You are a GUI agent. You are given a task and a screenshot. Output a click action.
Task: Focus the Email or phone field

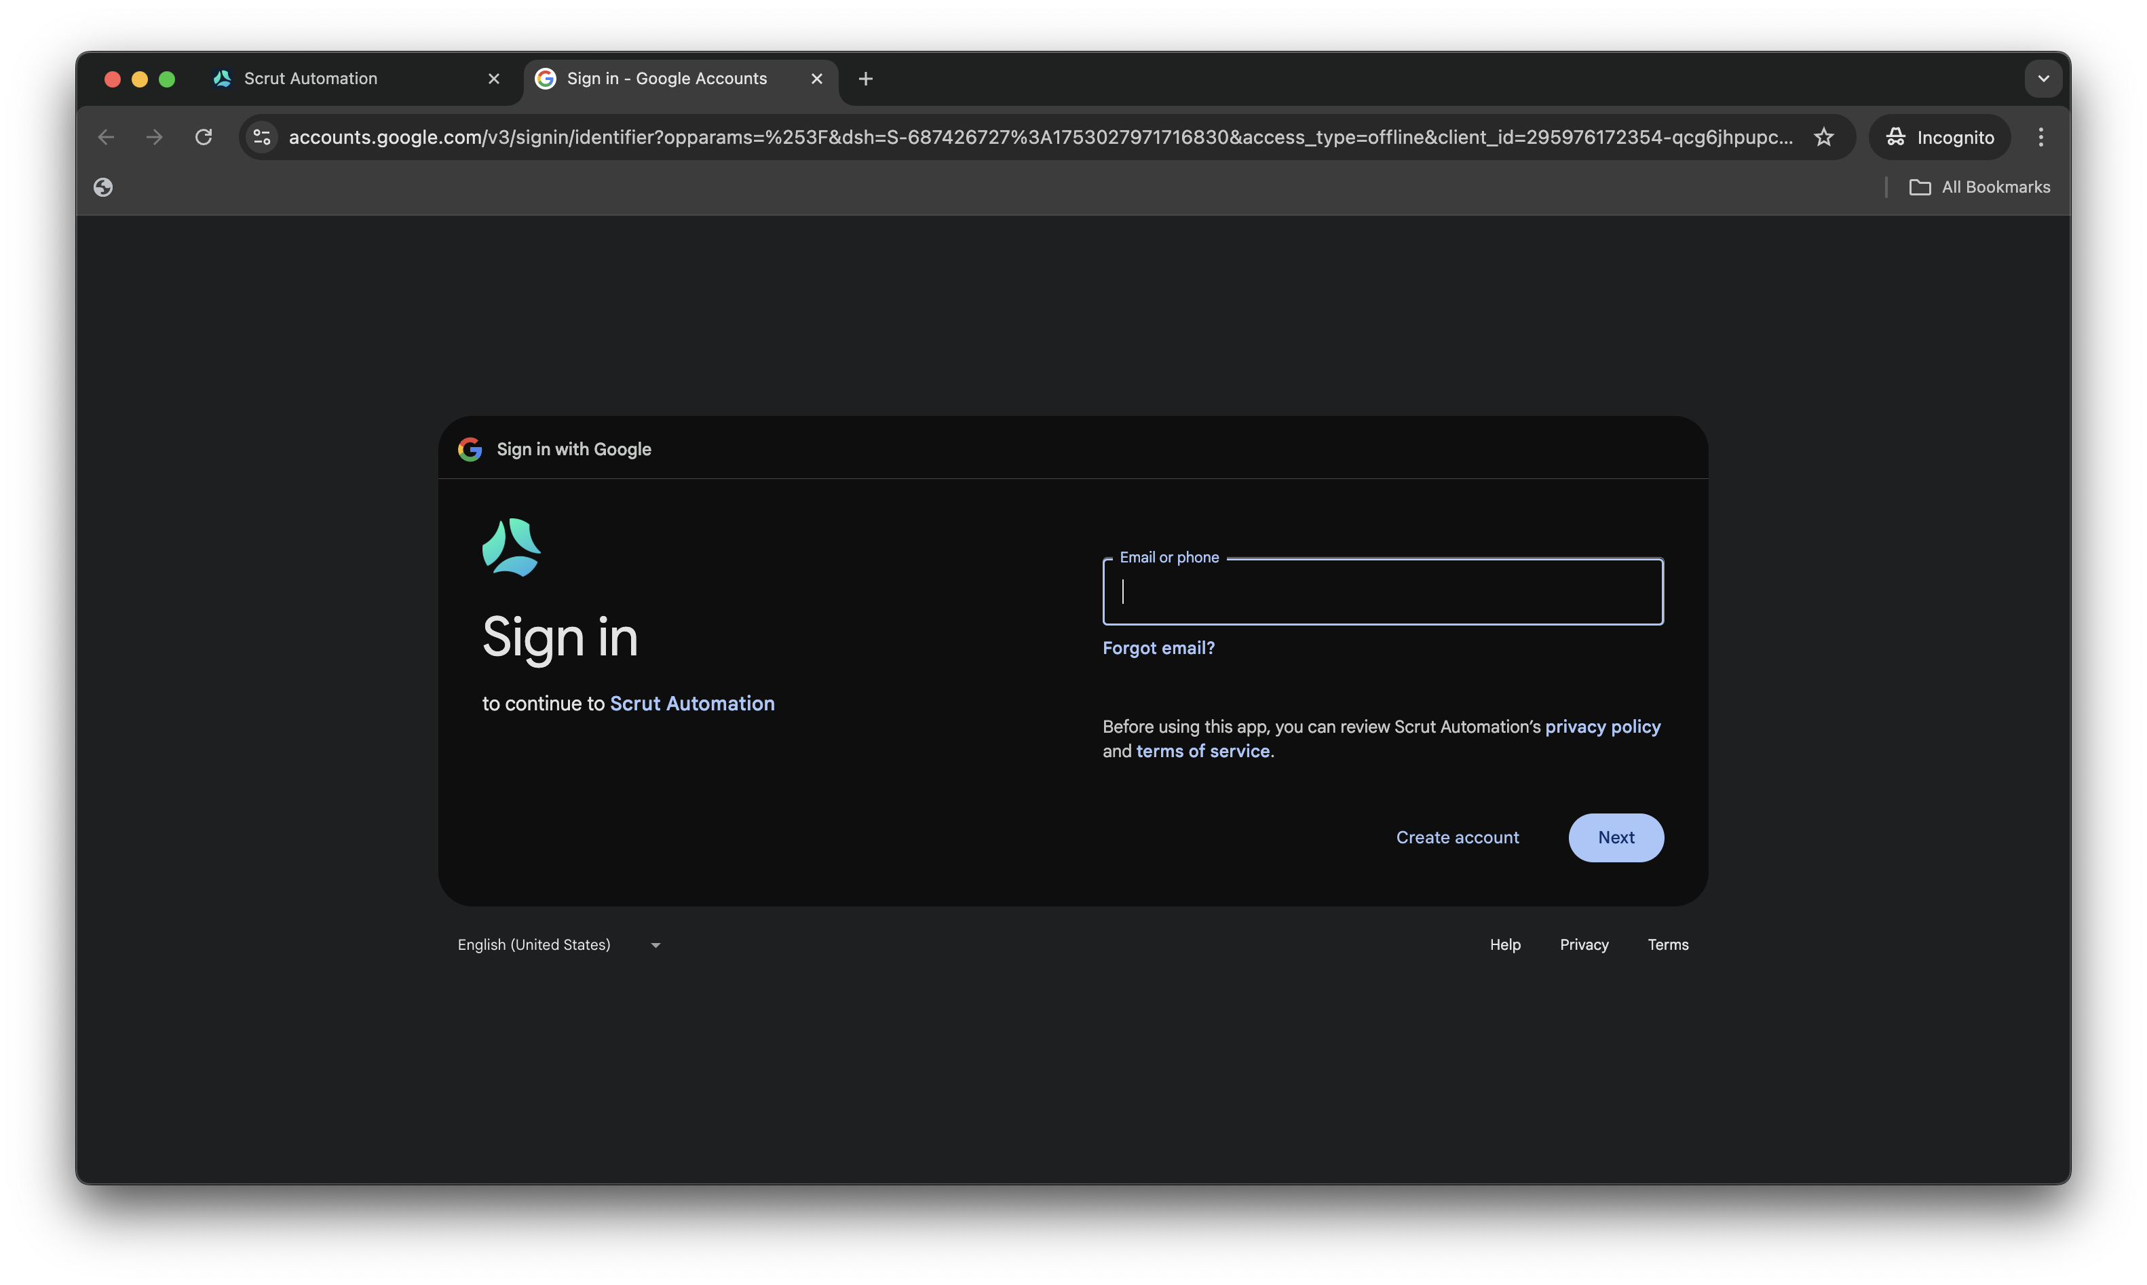(1382, 592)
